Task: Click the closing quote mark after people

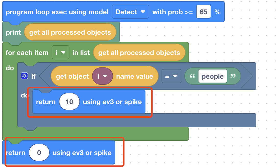Action: pyautogui.click(x=233, y=76)
